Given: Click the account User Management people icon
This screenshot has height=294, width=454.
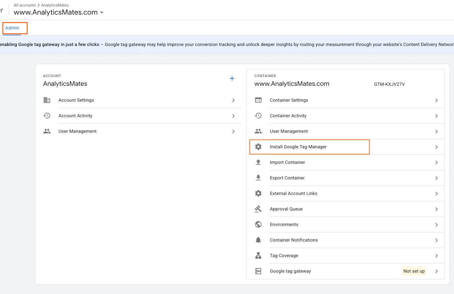Looking at the screenshot, I should click(47, 131).
